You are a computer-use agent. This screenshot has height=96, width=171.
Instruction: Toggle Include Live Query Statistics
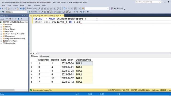57,12
